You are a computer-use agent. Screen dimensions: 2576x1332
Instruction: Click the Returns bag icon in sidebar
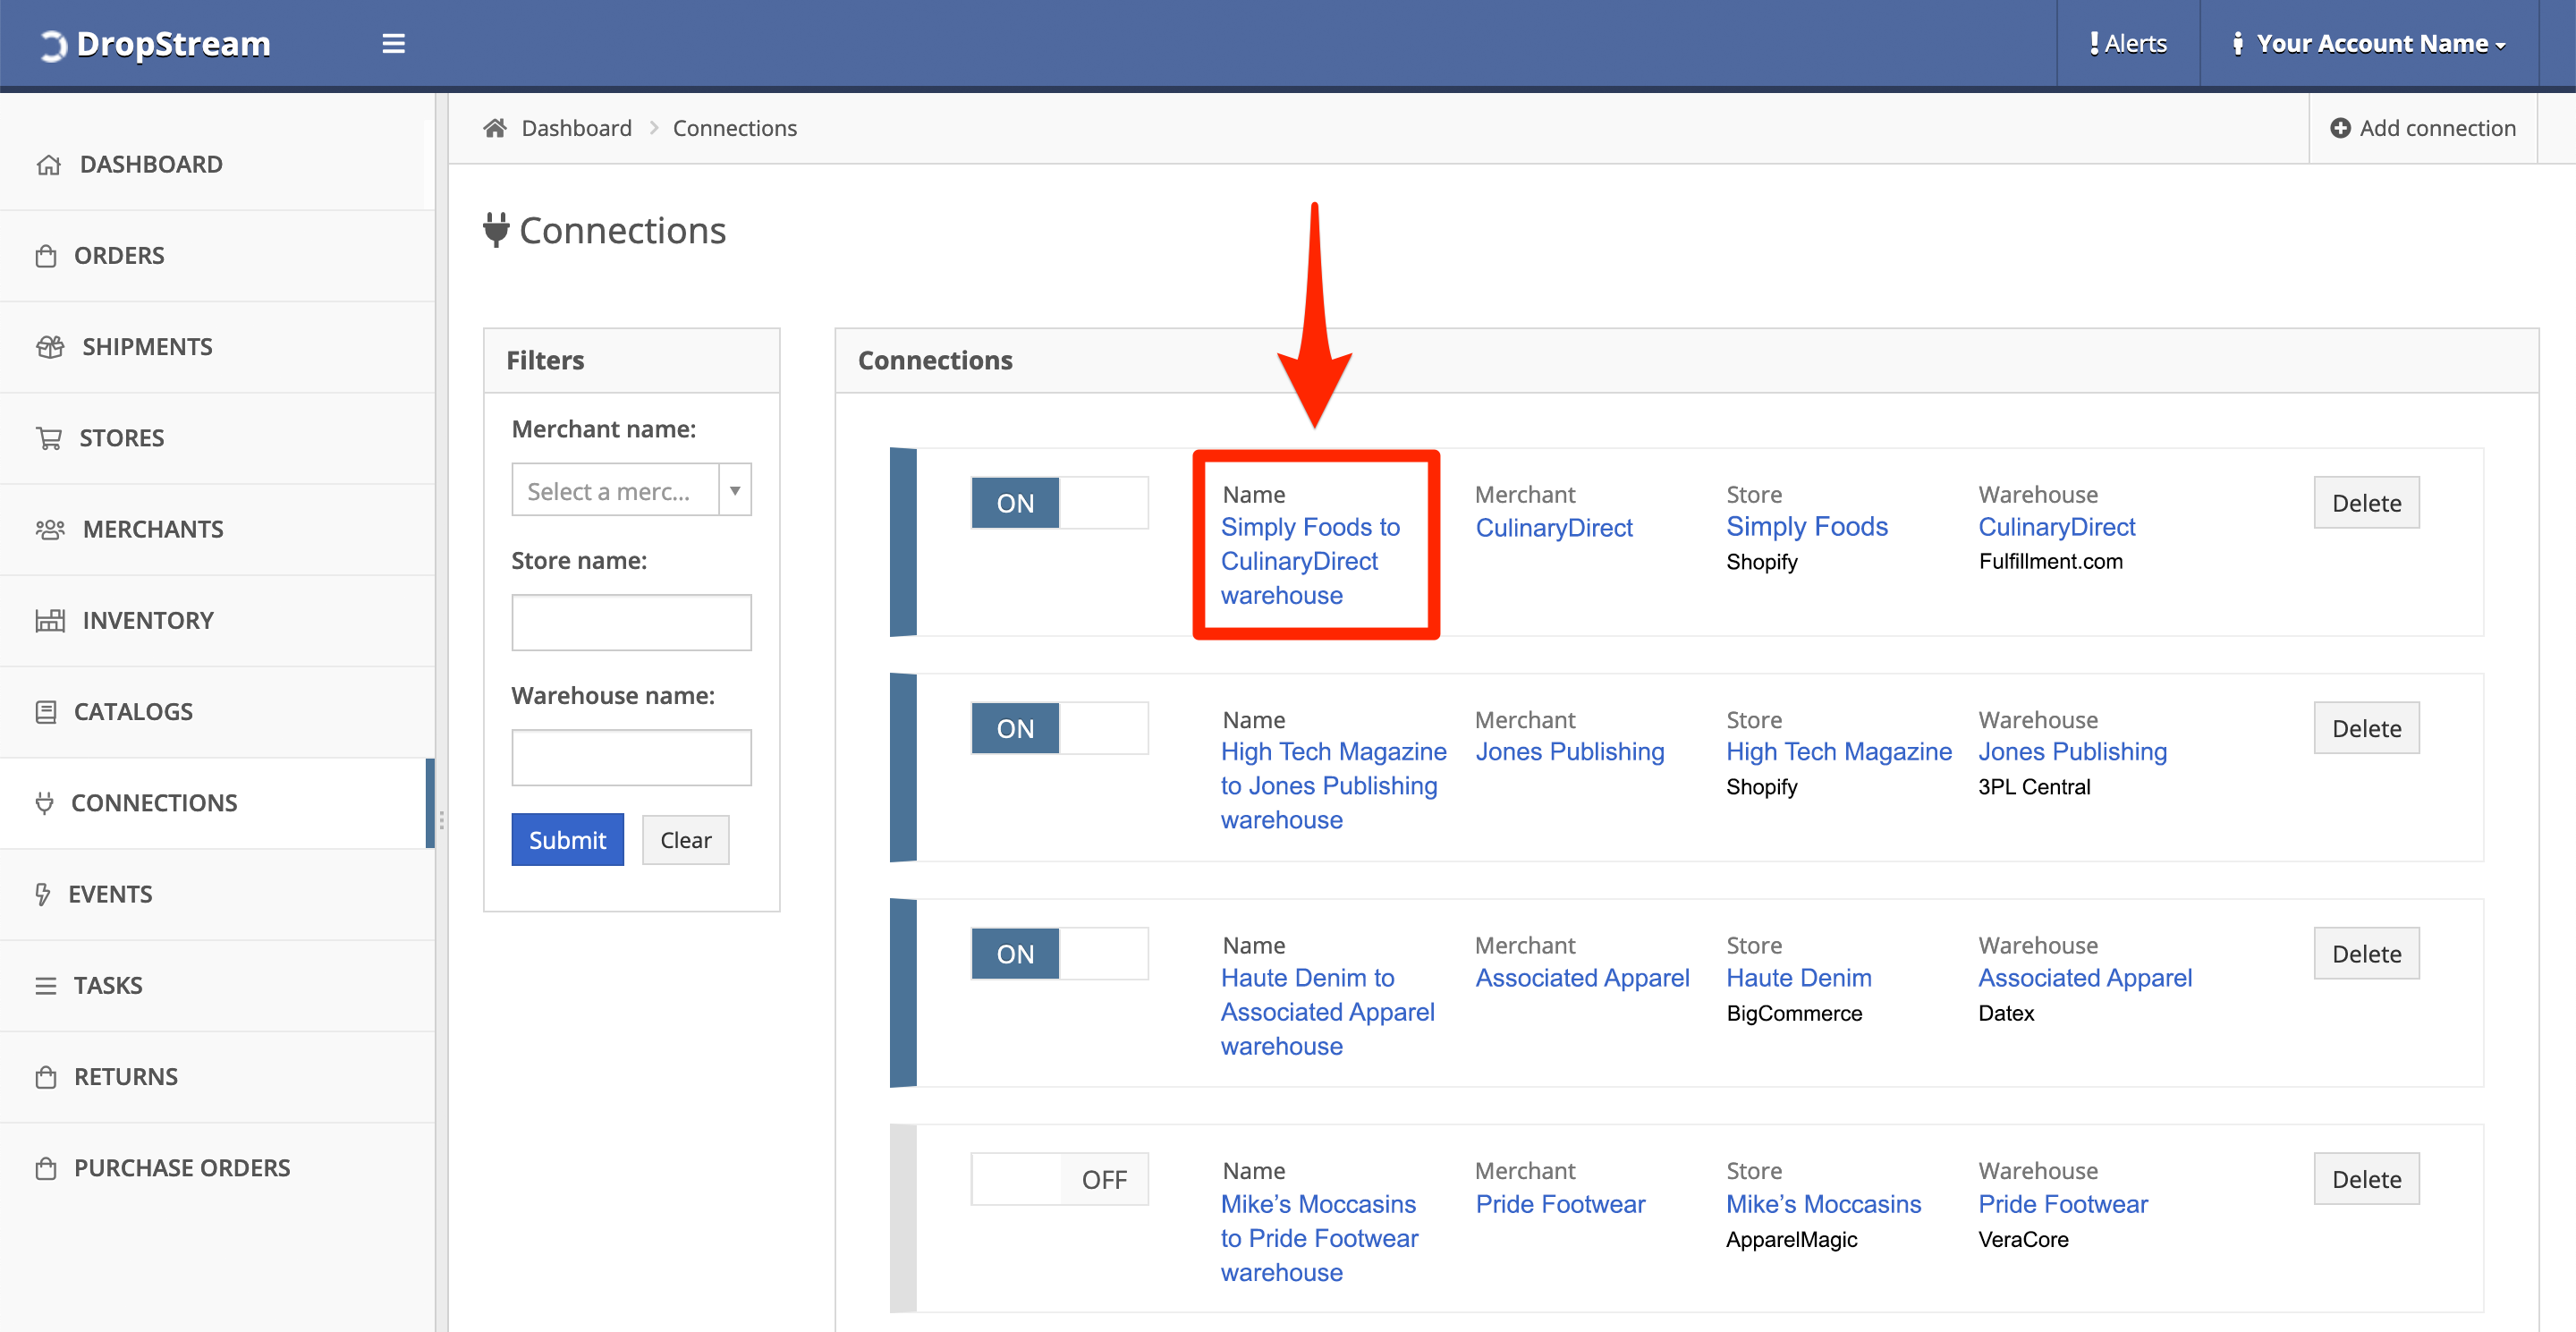[x=46, y=1077]
